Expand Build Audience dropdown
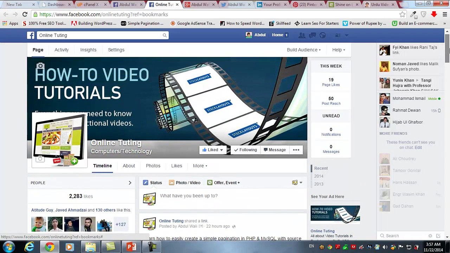 (x=303, y=50)
